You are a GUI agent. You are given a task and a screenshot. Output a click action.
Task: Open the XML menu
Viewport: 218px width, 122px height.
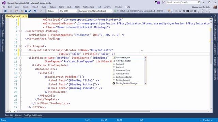[69, 7]
